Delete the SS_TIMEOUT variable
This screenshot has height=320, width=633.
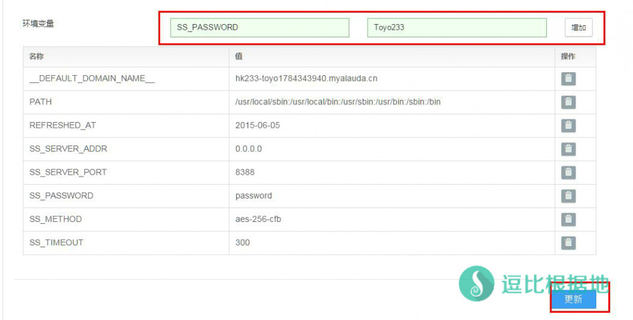568,243
